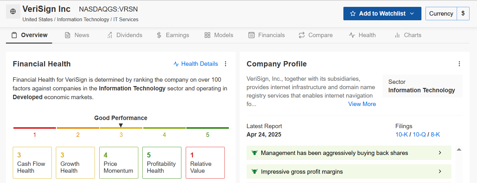The image size is (477, 183).
Task: Click the Models grid icon
Action: pos(207,35)
